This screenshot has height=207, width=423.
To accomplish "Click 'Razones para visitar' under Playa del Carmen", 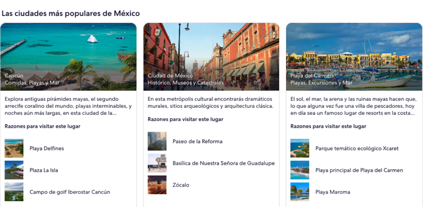I will coord(328,126).
